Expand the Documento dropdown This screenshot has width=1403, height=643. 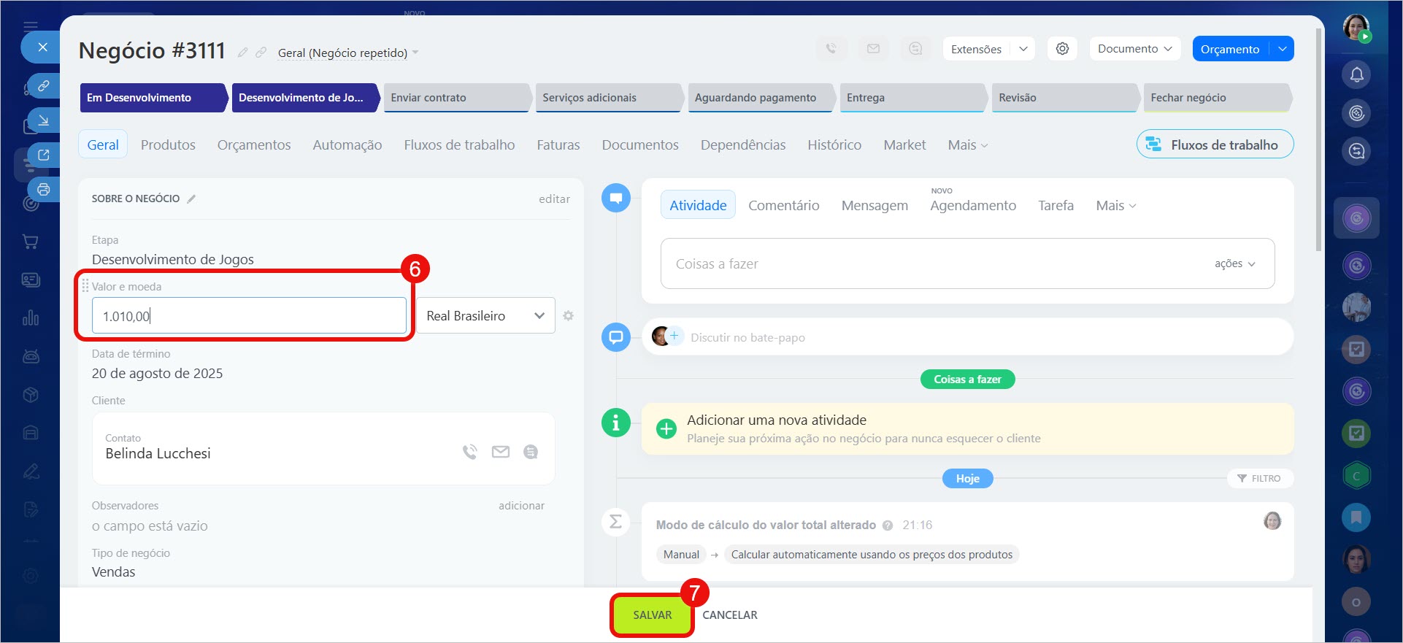(1134, 49)
